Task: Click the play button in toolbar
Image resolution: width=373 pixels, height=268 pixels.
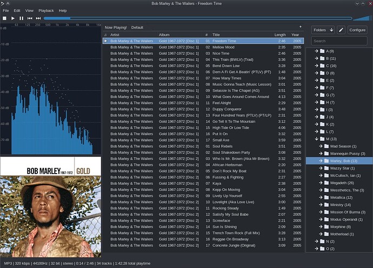Action: (13, 18)
